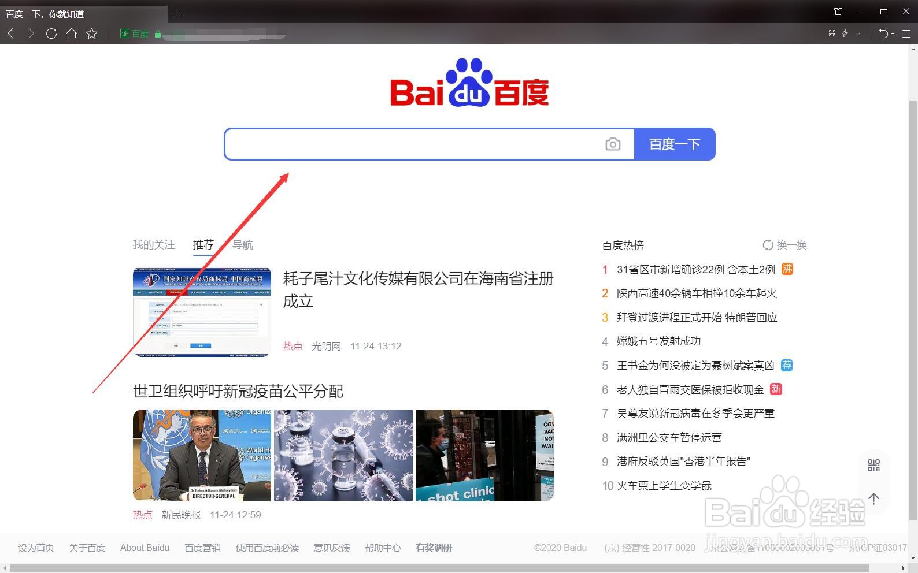
Task: Click the 热点 tag beside 新民晚报
Action: 143,515
